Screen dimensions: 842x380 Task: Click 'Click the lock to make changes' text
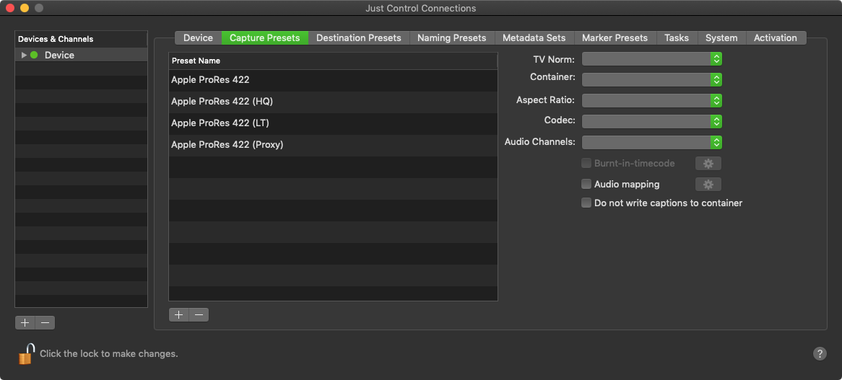coord(109,354)
